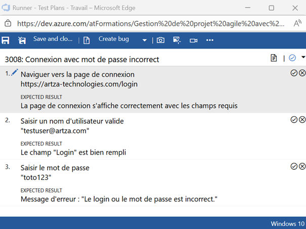
Task: Start capturing user actions as image log
Action: [x=177, y=40]
